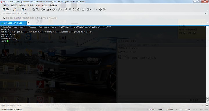
Task: Click the status bar up arrow icon
Action: (x=194, y=110)
